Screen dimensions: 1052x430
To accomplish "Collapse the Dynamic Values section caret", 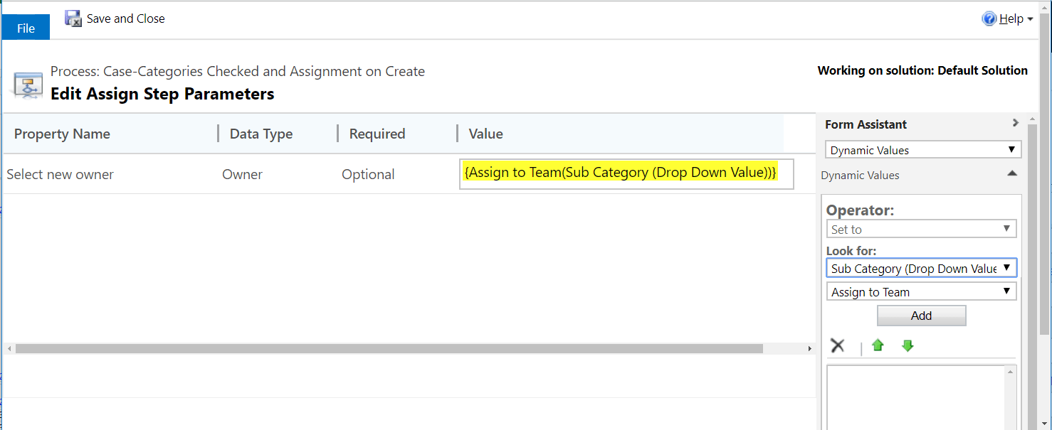I will [1012, 173].
